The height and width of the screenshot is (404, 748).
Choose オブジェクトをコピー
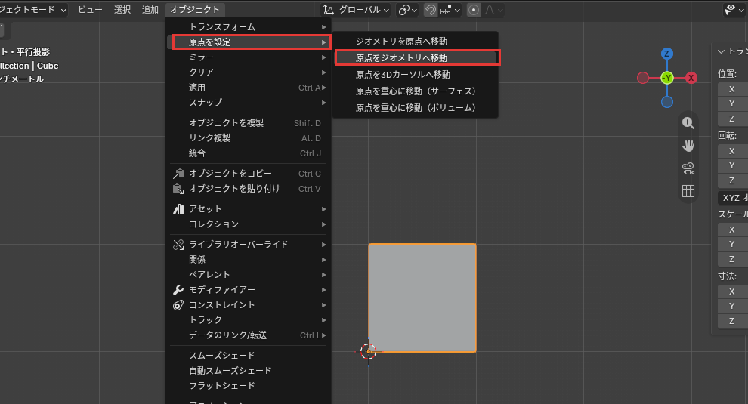(x=249, y=174)
